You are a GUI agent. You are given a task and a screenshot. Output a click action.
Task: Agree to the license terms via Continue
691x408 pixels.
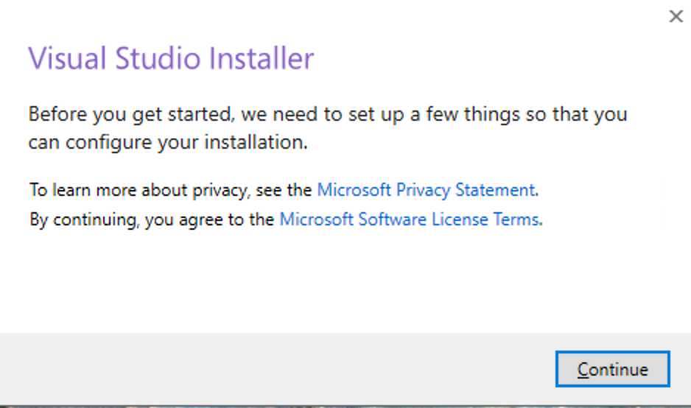612,369
